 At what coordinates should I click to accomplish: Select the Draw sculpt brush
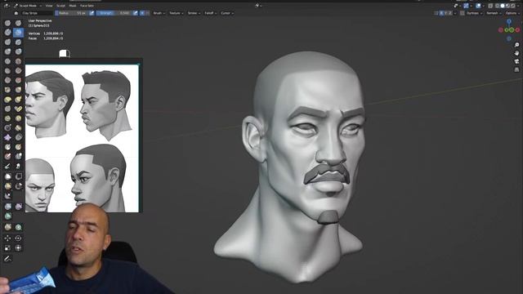click(7, 23)
